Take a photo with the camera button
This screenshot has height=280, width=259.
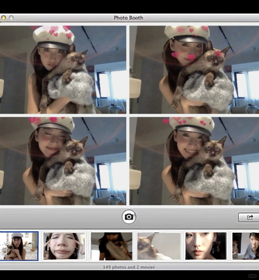(129, 217)
